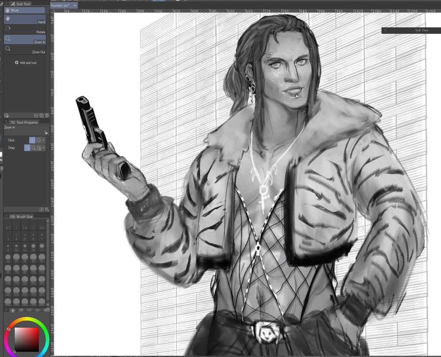Click the Brush Size scrollbar down arrow

point(48,304)
